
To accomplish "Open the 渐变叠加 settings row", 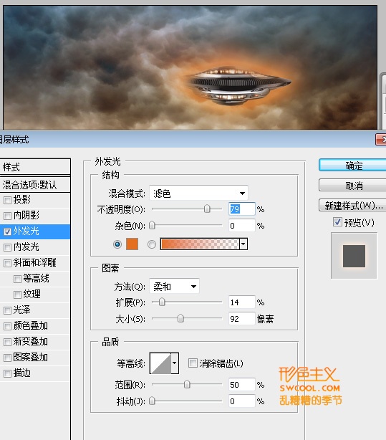I will pyautogui.click(x=35, y=342).
